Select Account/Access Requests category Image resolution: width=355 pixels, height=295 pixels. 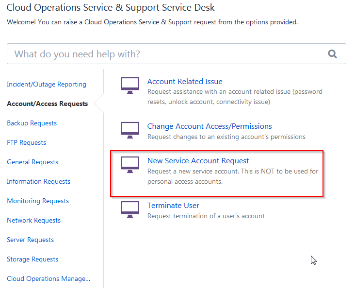tap(48, 104)
